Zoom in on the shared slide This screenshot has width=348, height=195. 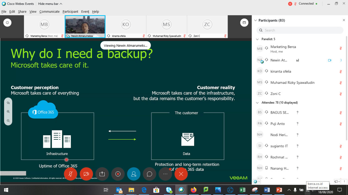[8, 111]
